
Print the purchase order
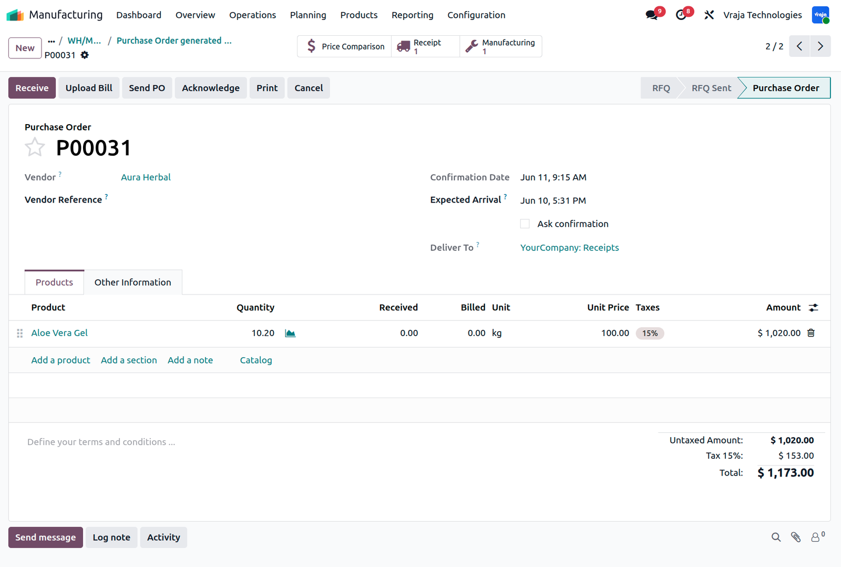point(267,88)
